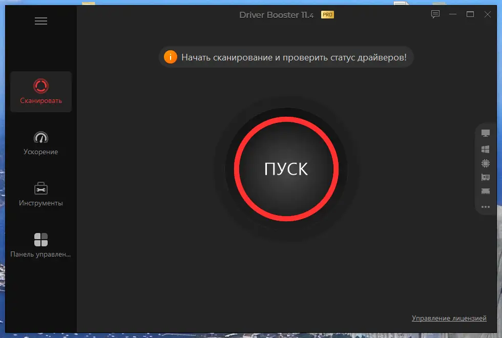502x338 pixels.
Task: Open Управление лицензией link
Action: tap(449, 318)
